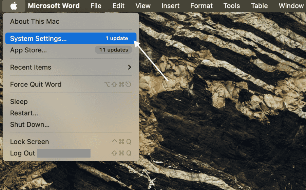Image resolution: width=306 pixels, height=190 pixels.
Task: Click the 11 updates badge
Action: (x=114, y=50)
